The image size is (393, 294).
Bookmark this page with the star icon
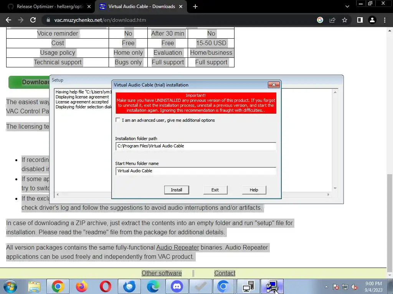[345, 20]
